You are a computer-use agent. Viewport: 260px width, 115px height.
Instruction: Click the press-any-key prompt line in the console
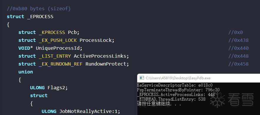pos(159,104)
